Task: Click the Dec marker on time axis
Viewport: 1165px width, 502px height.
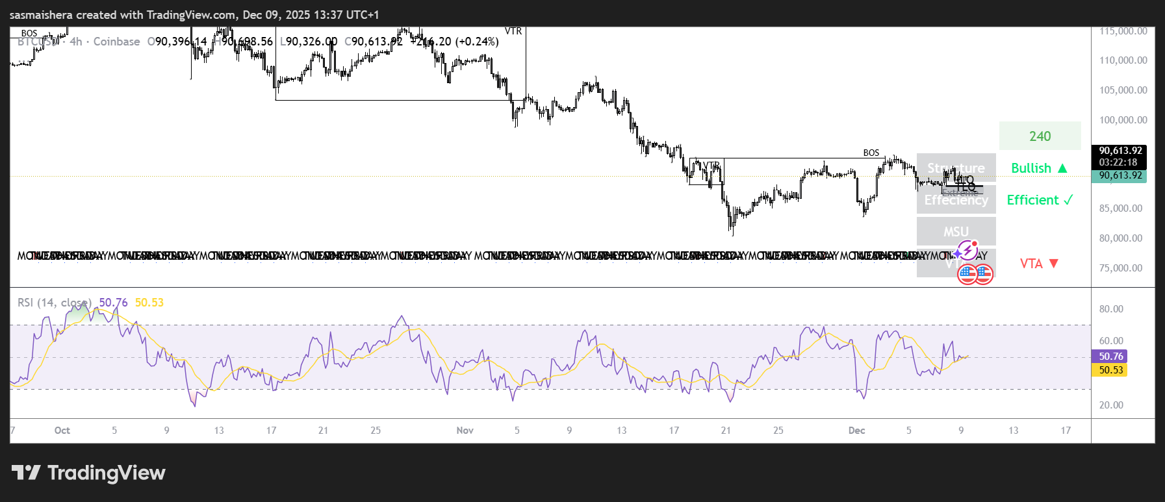Action: click(x=856, y=431)
